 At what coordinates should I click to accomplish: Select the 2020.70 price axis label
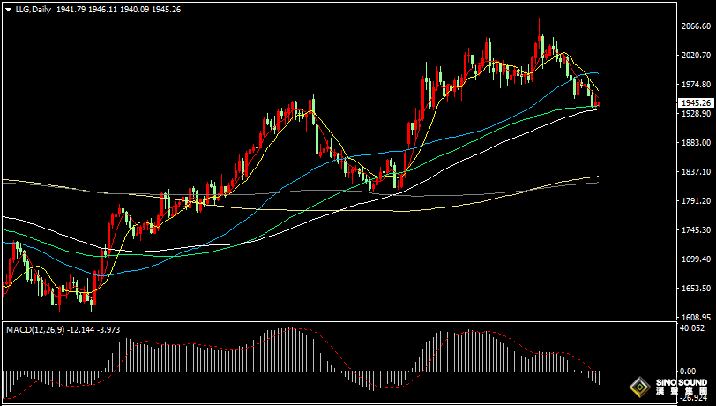696,56
